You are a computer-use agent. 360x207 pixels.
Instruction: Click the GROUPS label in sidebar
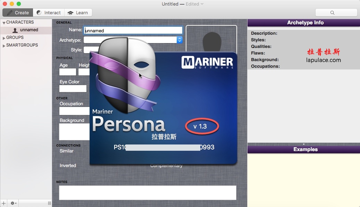click(15, 38)
